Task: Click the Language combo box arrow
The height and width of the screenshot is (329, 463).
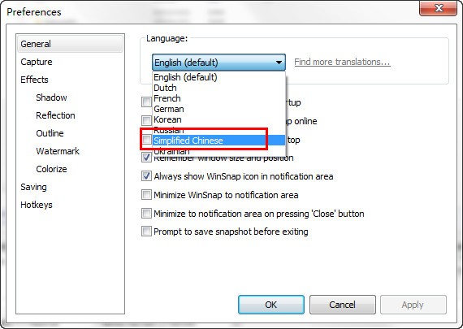Action: pyautogui.click(x=279, y=63)
